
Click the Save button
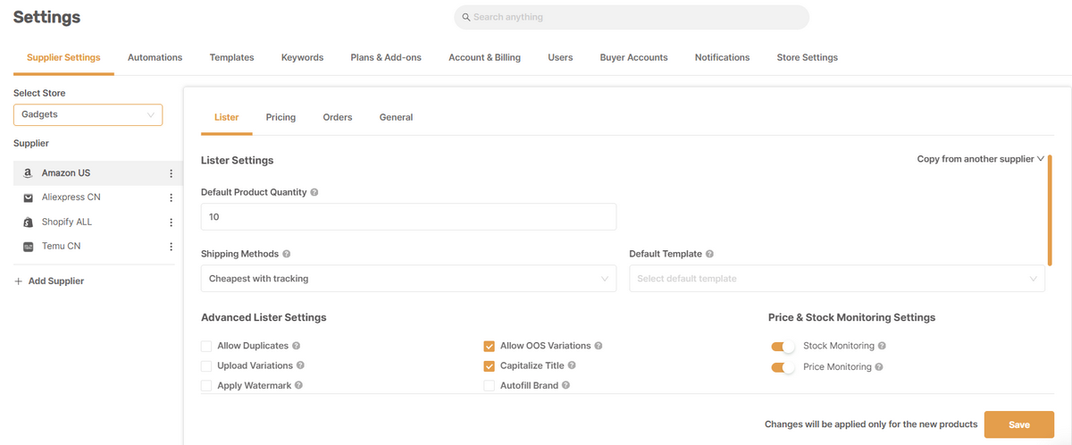pos(1019,424)
